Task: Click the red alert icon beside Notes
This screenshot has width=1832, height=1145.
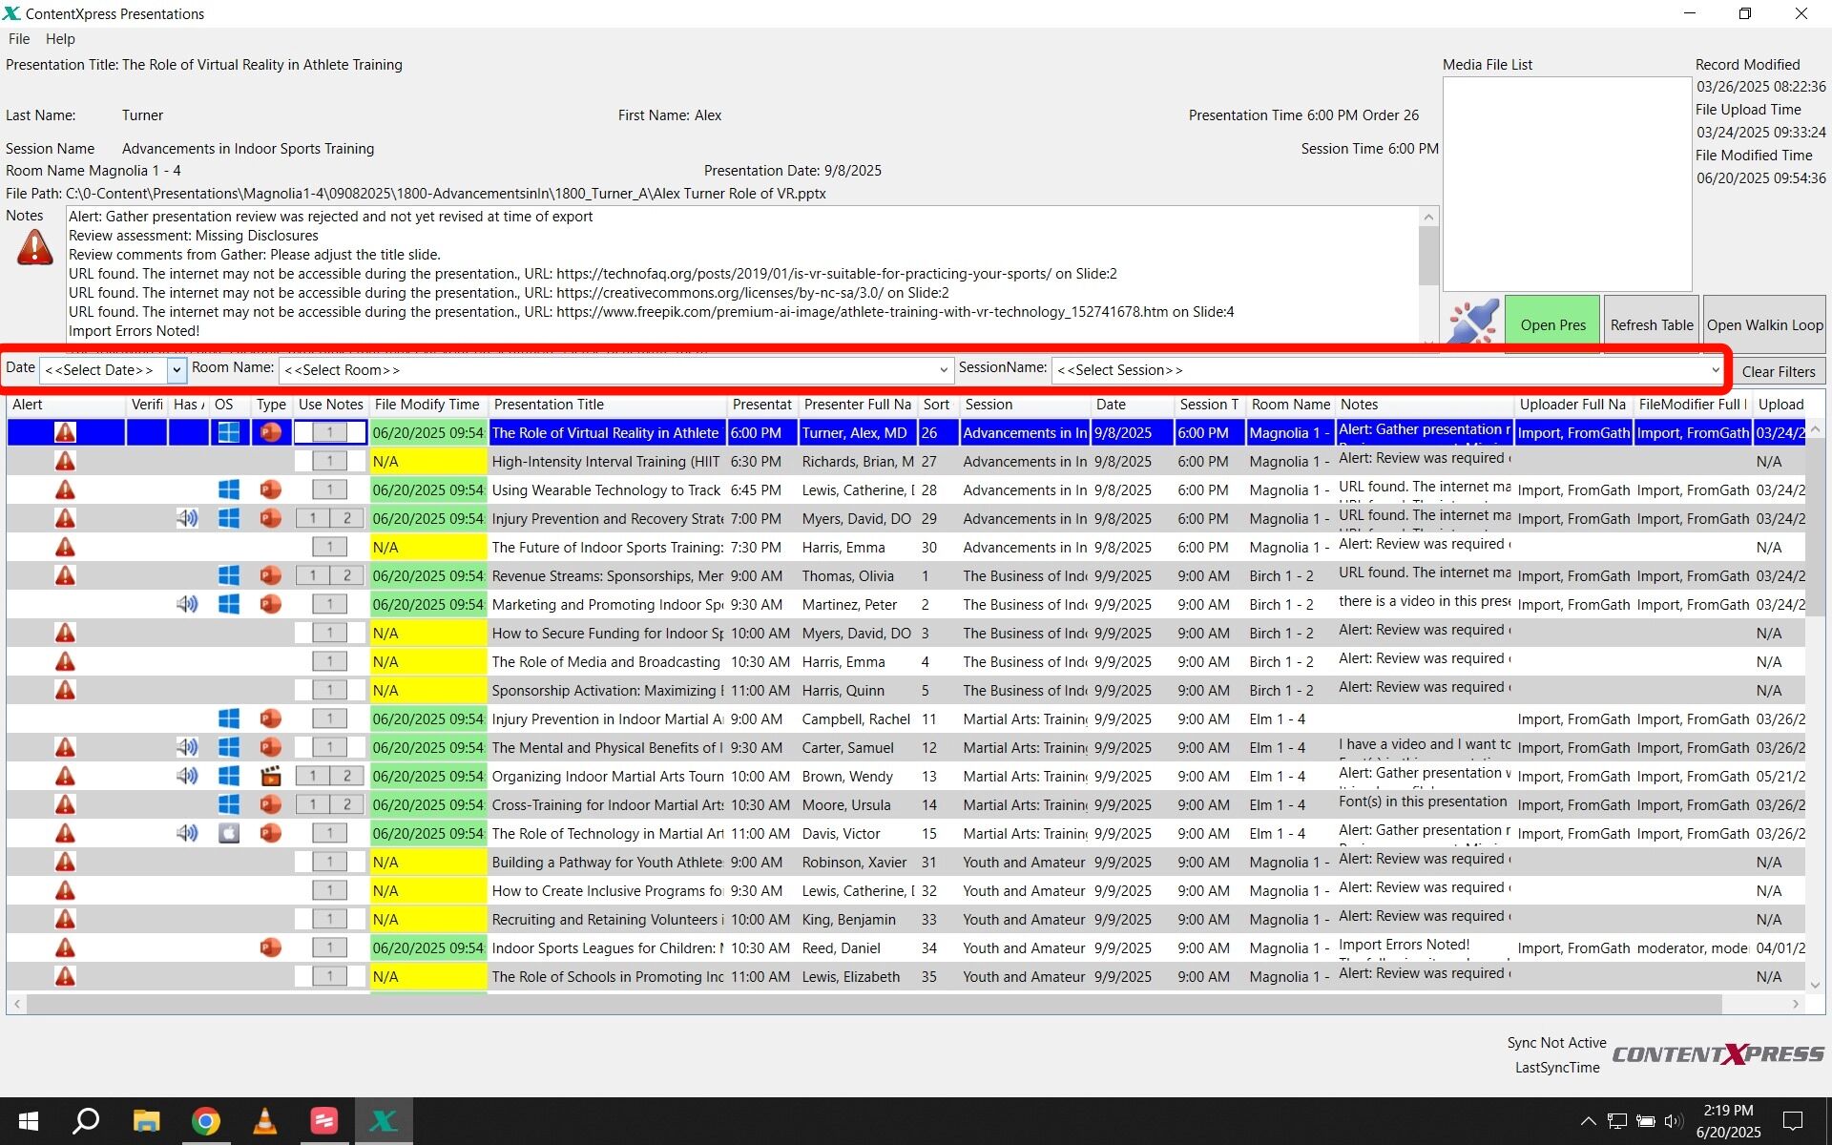Action: (x=35, y=247)
